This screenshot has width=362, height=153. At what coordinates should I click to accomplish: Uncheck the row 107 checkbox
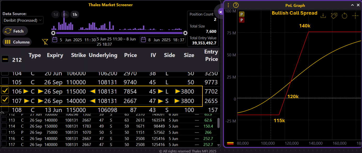[x=5, y=100]
